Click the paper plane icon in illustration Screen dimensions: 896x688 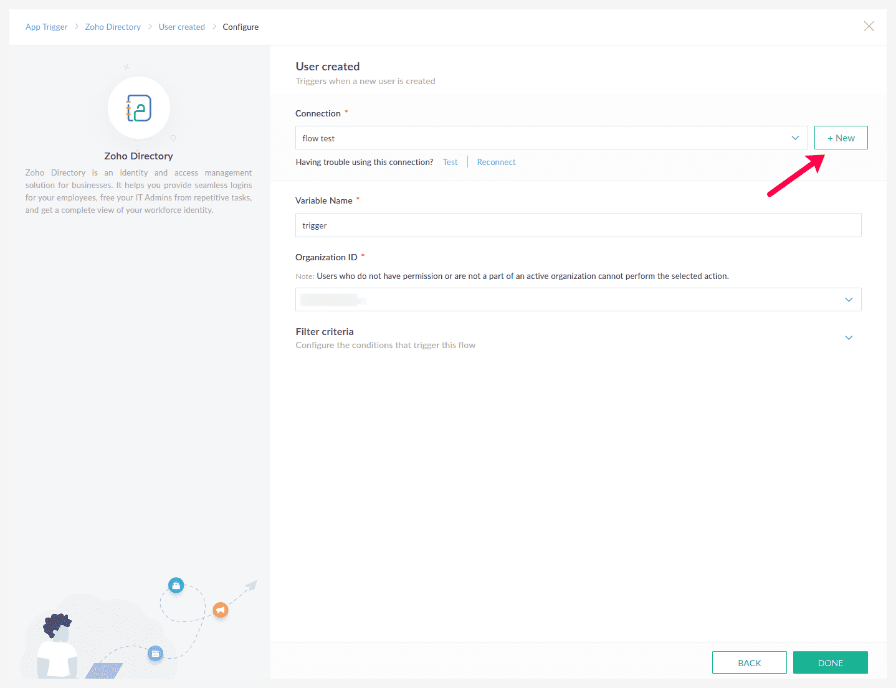(x=251, y=585)
